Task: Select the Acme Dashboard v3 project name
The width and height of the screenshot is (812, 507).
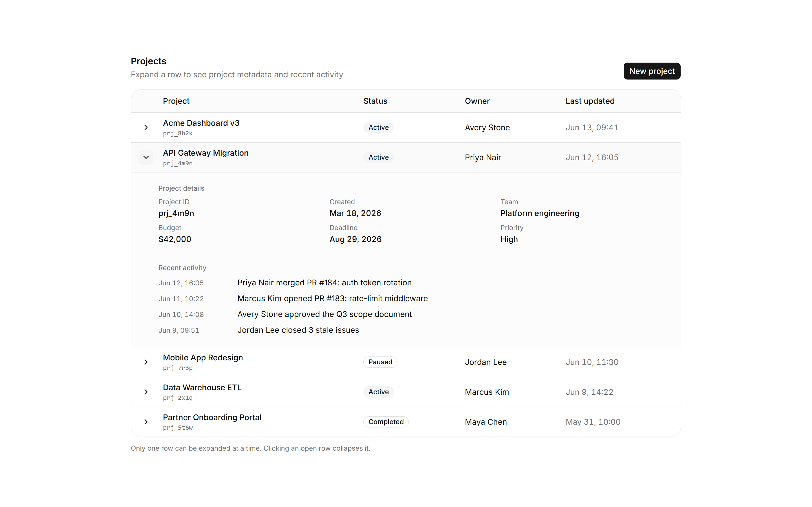Action: pyautogui.click(x=201, y=123)
